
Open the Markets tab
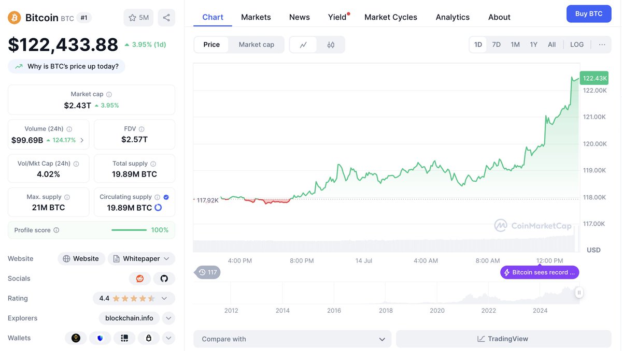pos(256,17)
